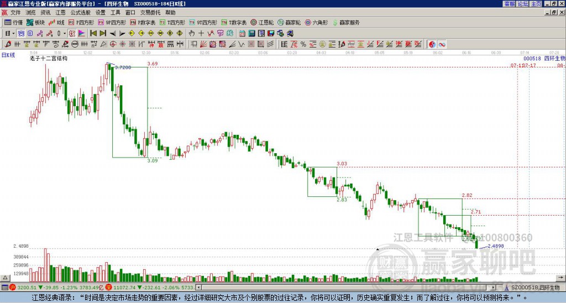
Task: Open the 资讯 menu
Action: click(x=45, y=13)
